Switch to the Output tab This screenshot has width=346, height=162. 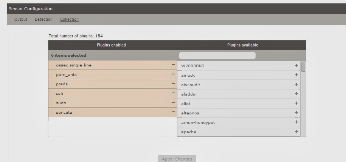(x=21, y=19)
